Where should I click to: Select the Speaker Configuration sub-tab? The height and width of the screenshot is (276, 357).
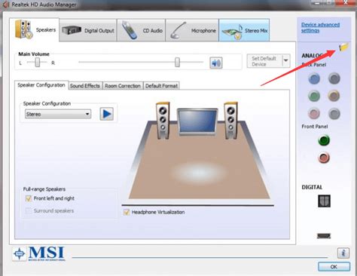pos(41,85)
